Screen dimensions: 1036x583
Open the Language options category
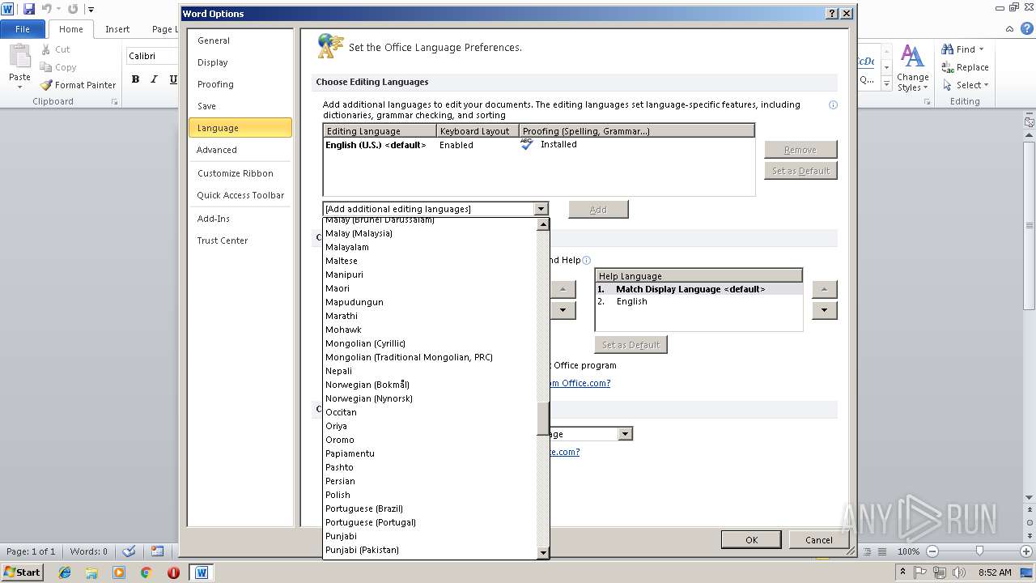[x=240, y=128]
